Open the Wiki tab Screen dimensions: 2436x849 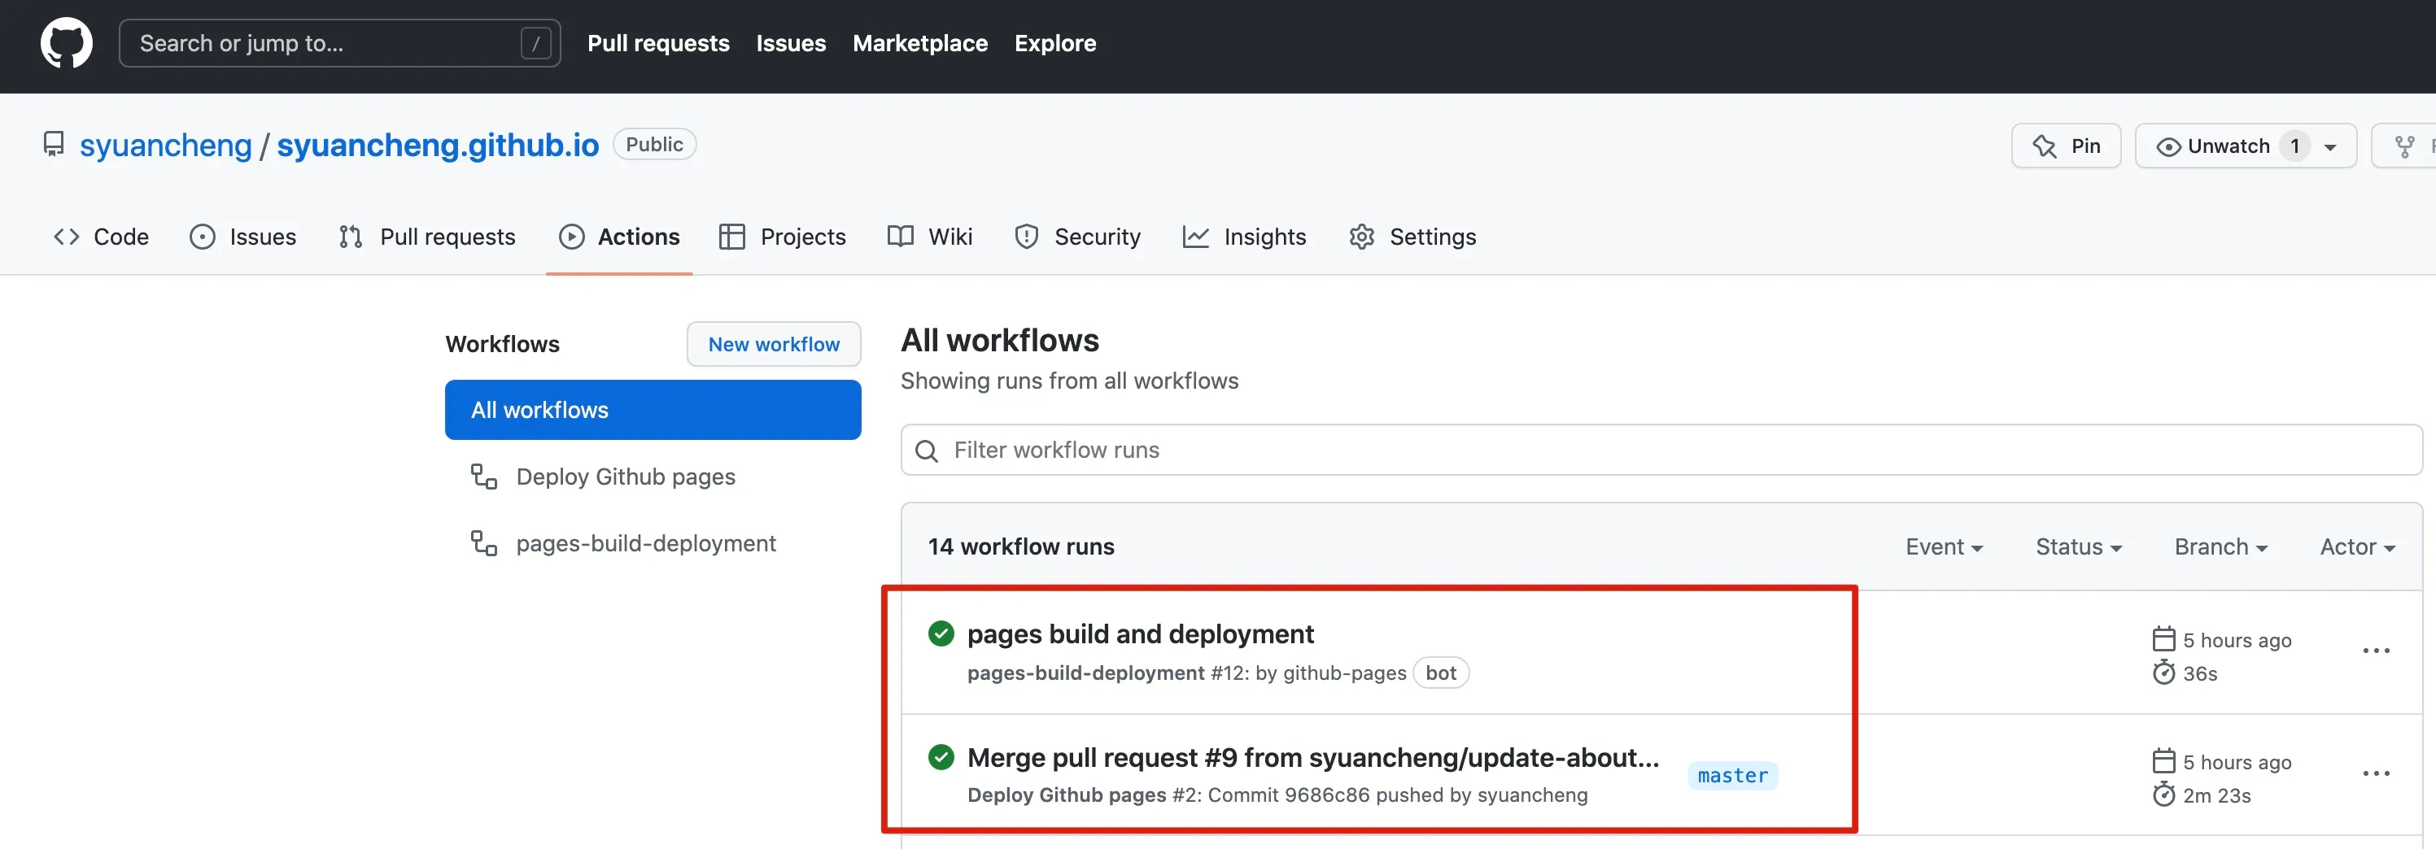[931, 237]
